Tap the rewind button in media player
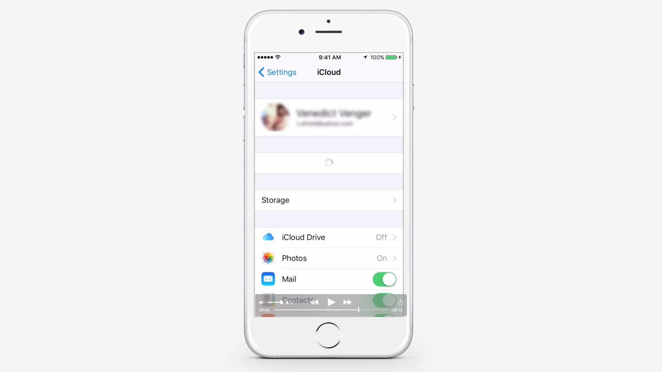Viewport: 662px width, 372px height. point(315,302)
